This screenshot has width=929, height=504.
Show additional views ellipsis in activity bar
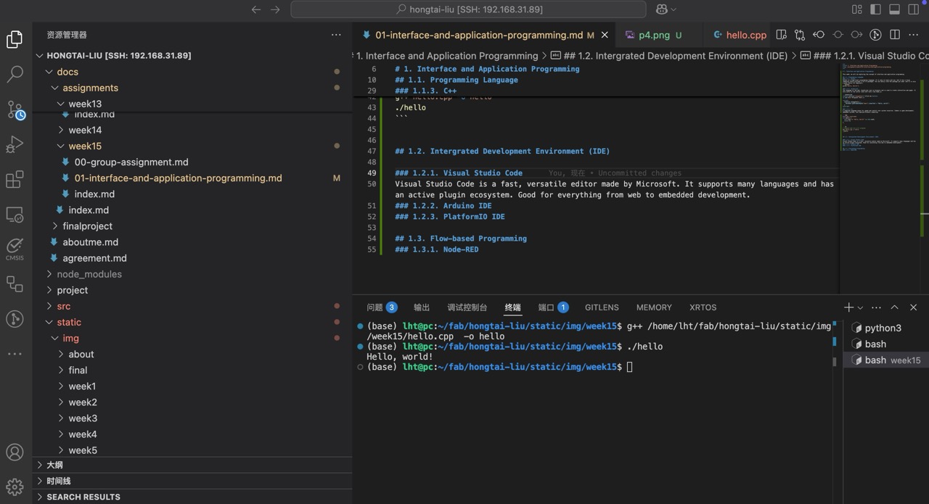15,354
